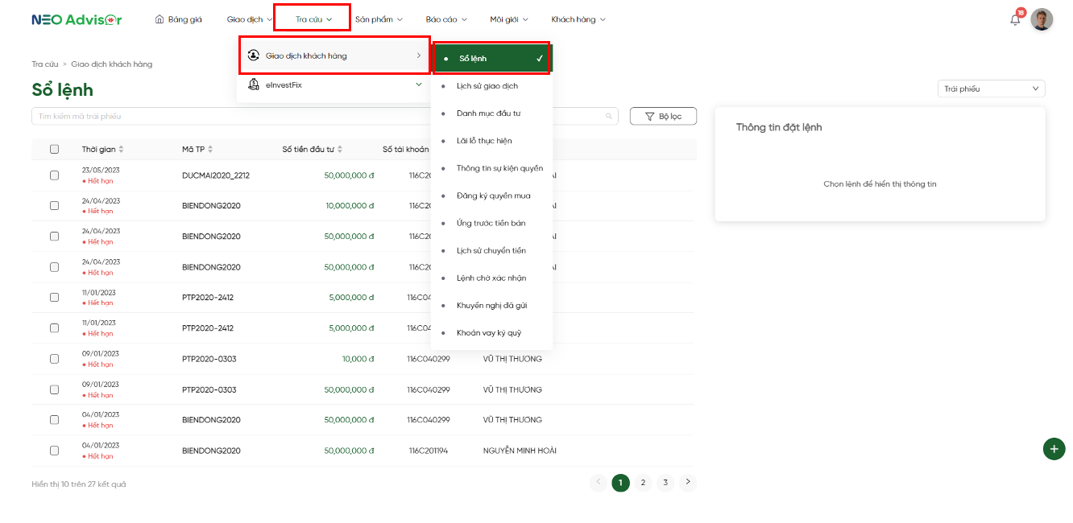Sort by Thời gian column arrows
Screen dimensions: 1073x523
click(121, 150)
